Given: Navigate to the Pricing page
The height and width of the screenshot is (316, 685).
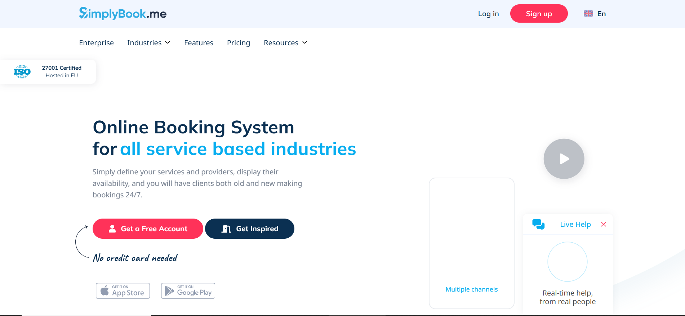Looking at the screenshot, I should [x=238, y=43].
